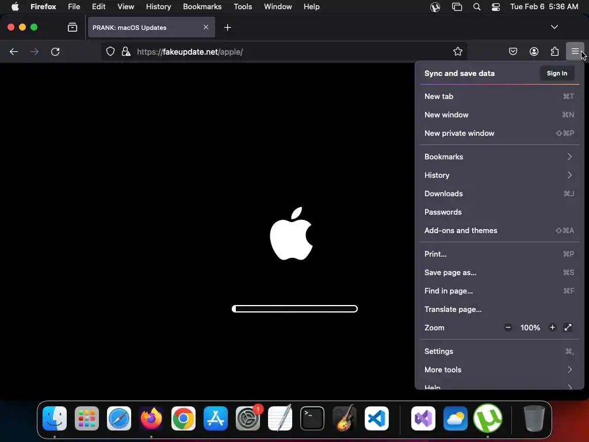Choose New tab menu entry

(499, 96)
